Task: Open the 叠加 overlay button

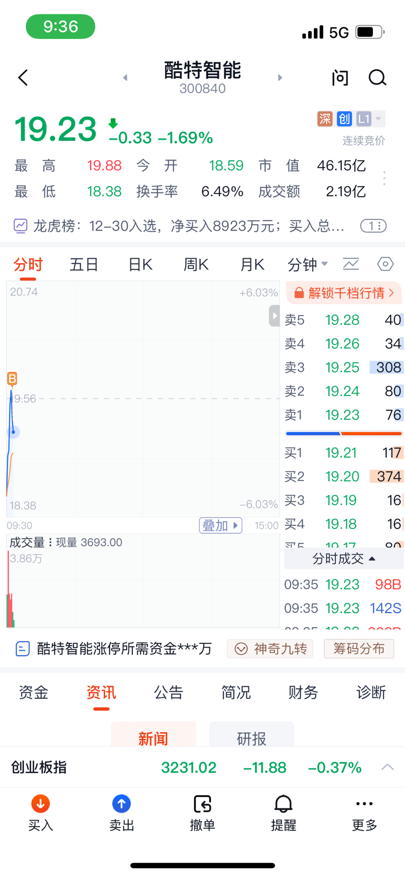Action: tap(220, 525)
